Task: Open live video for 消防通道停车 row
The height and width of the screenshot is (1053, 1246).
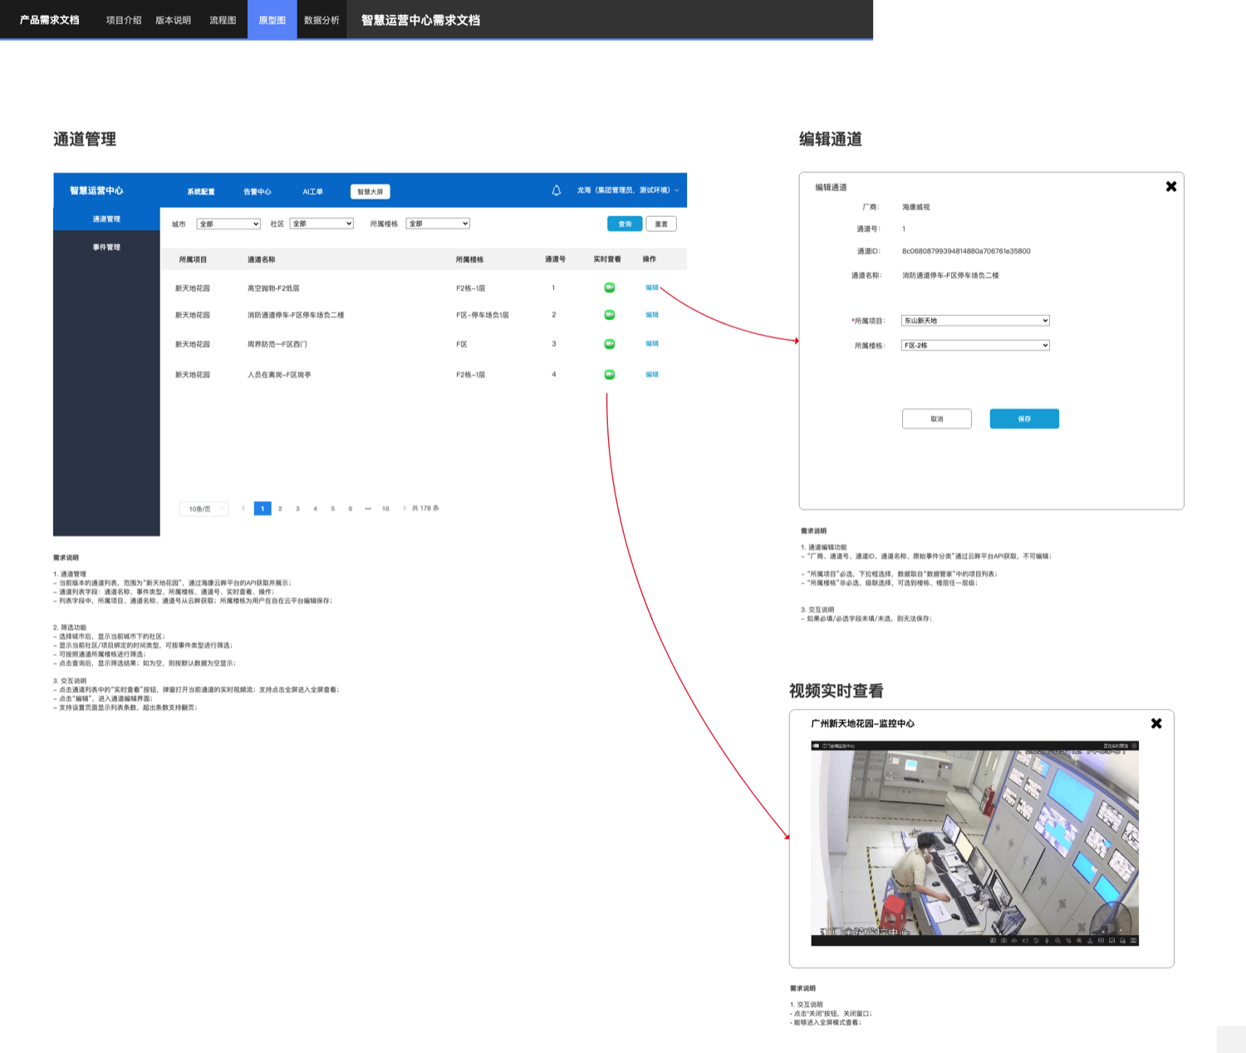Action: (x=609, y=315)
